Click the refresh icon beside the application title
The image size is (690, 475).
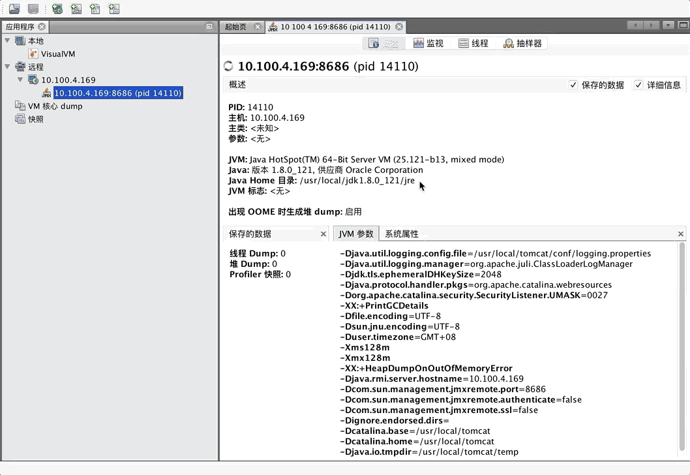pos(228,66)
